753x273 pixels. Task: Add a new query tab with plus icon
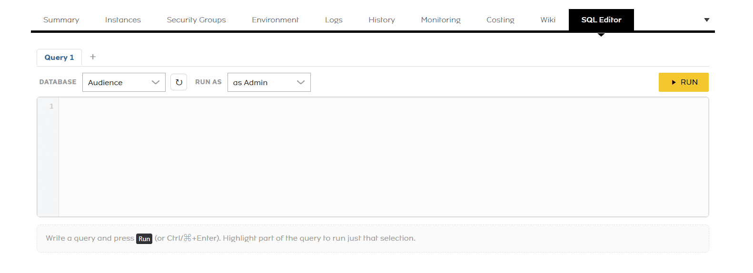(x=93, y=57)
